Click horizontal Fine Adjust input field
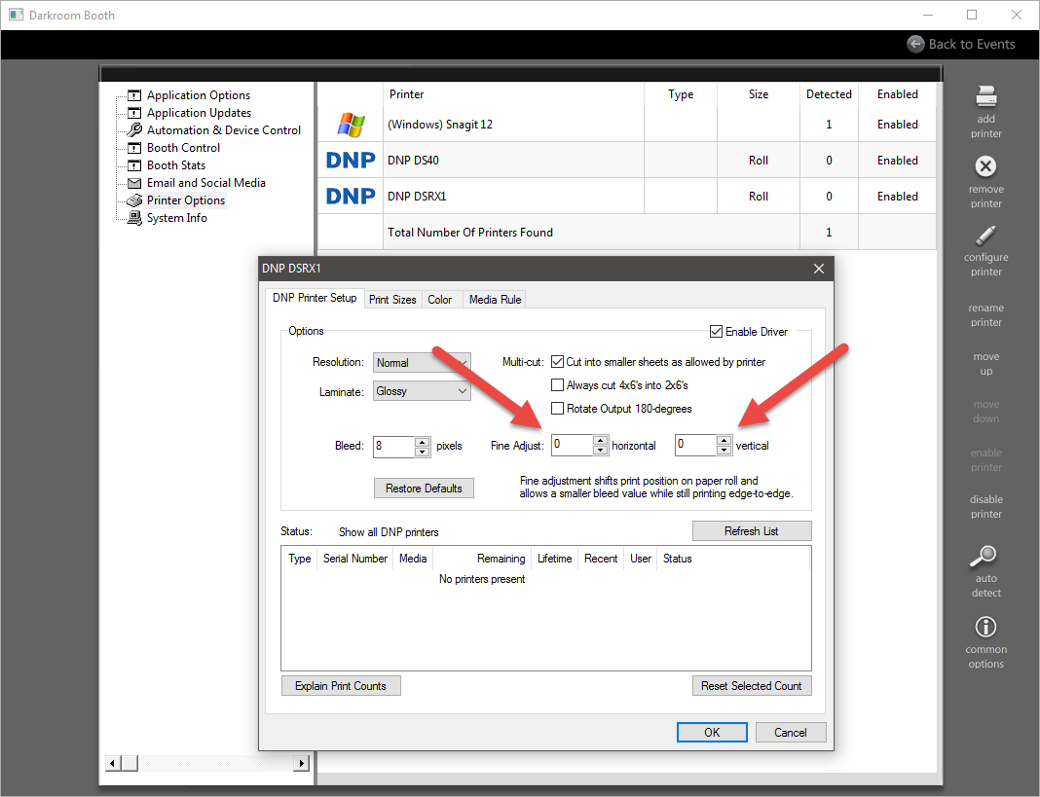 coord(573,445)
